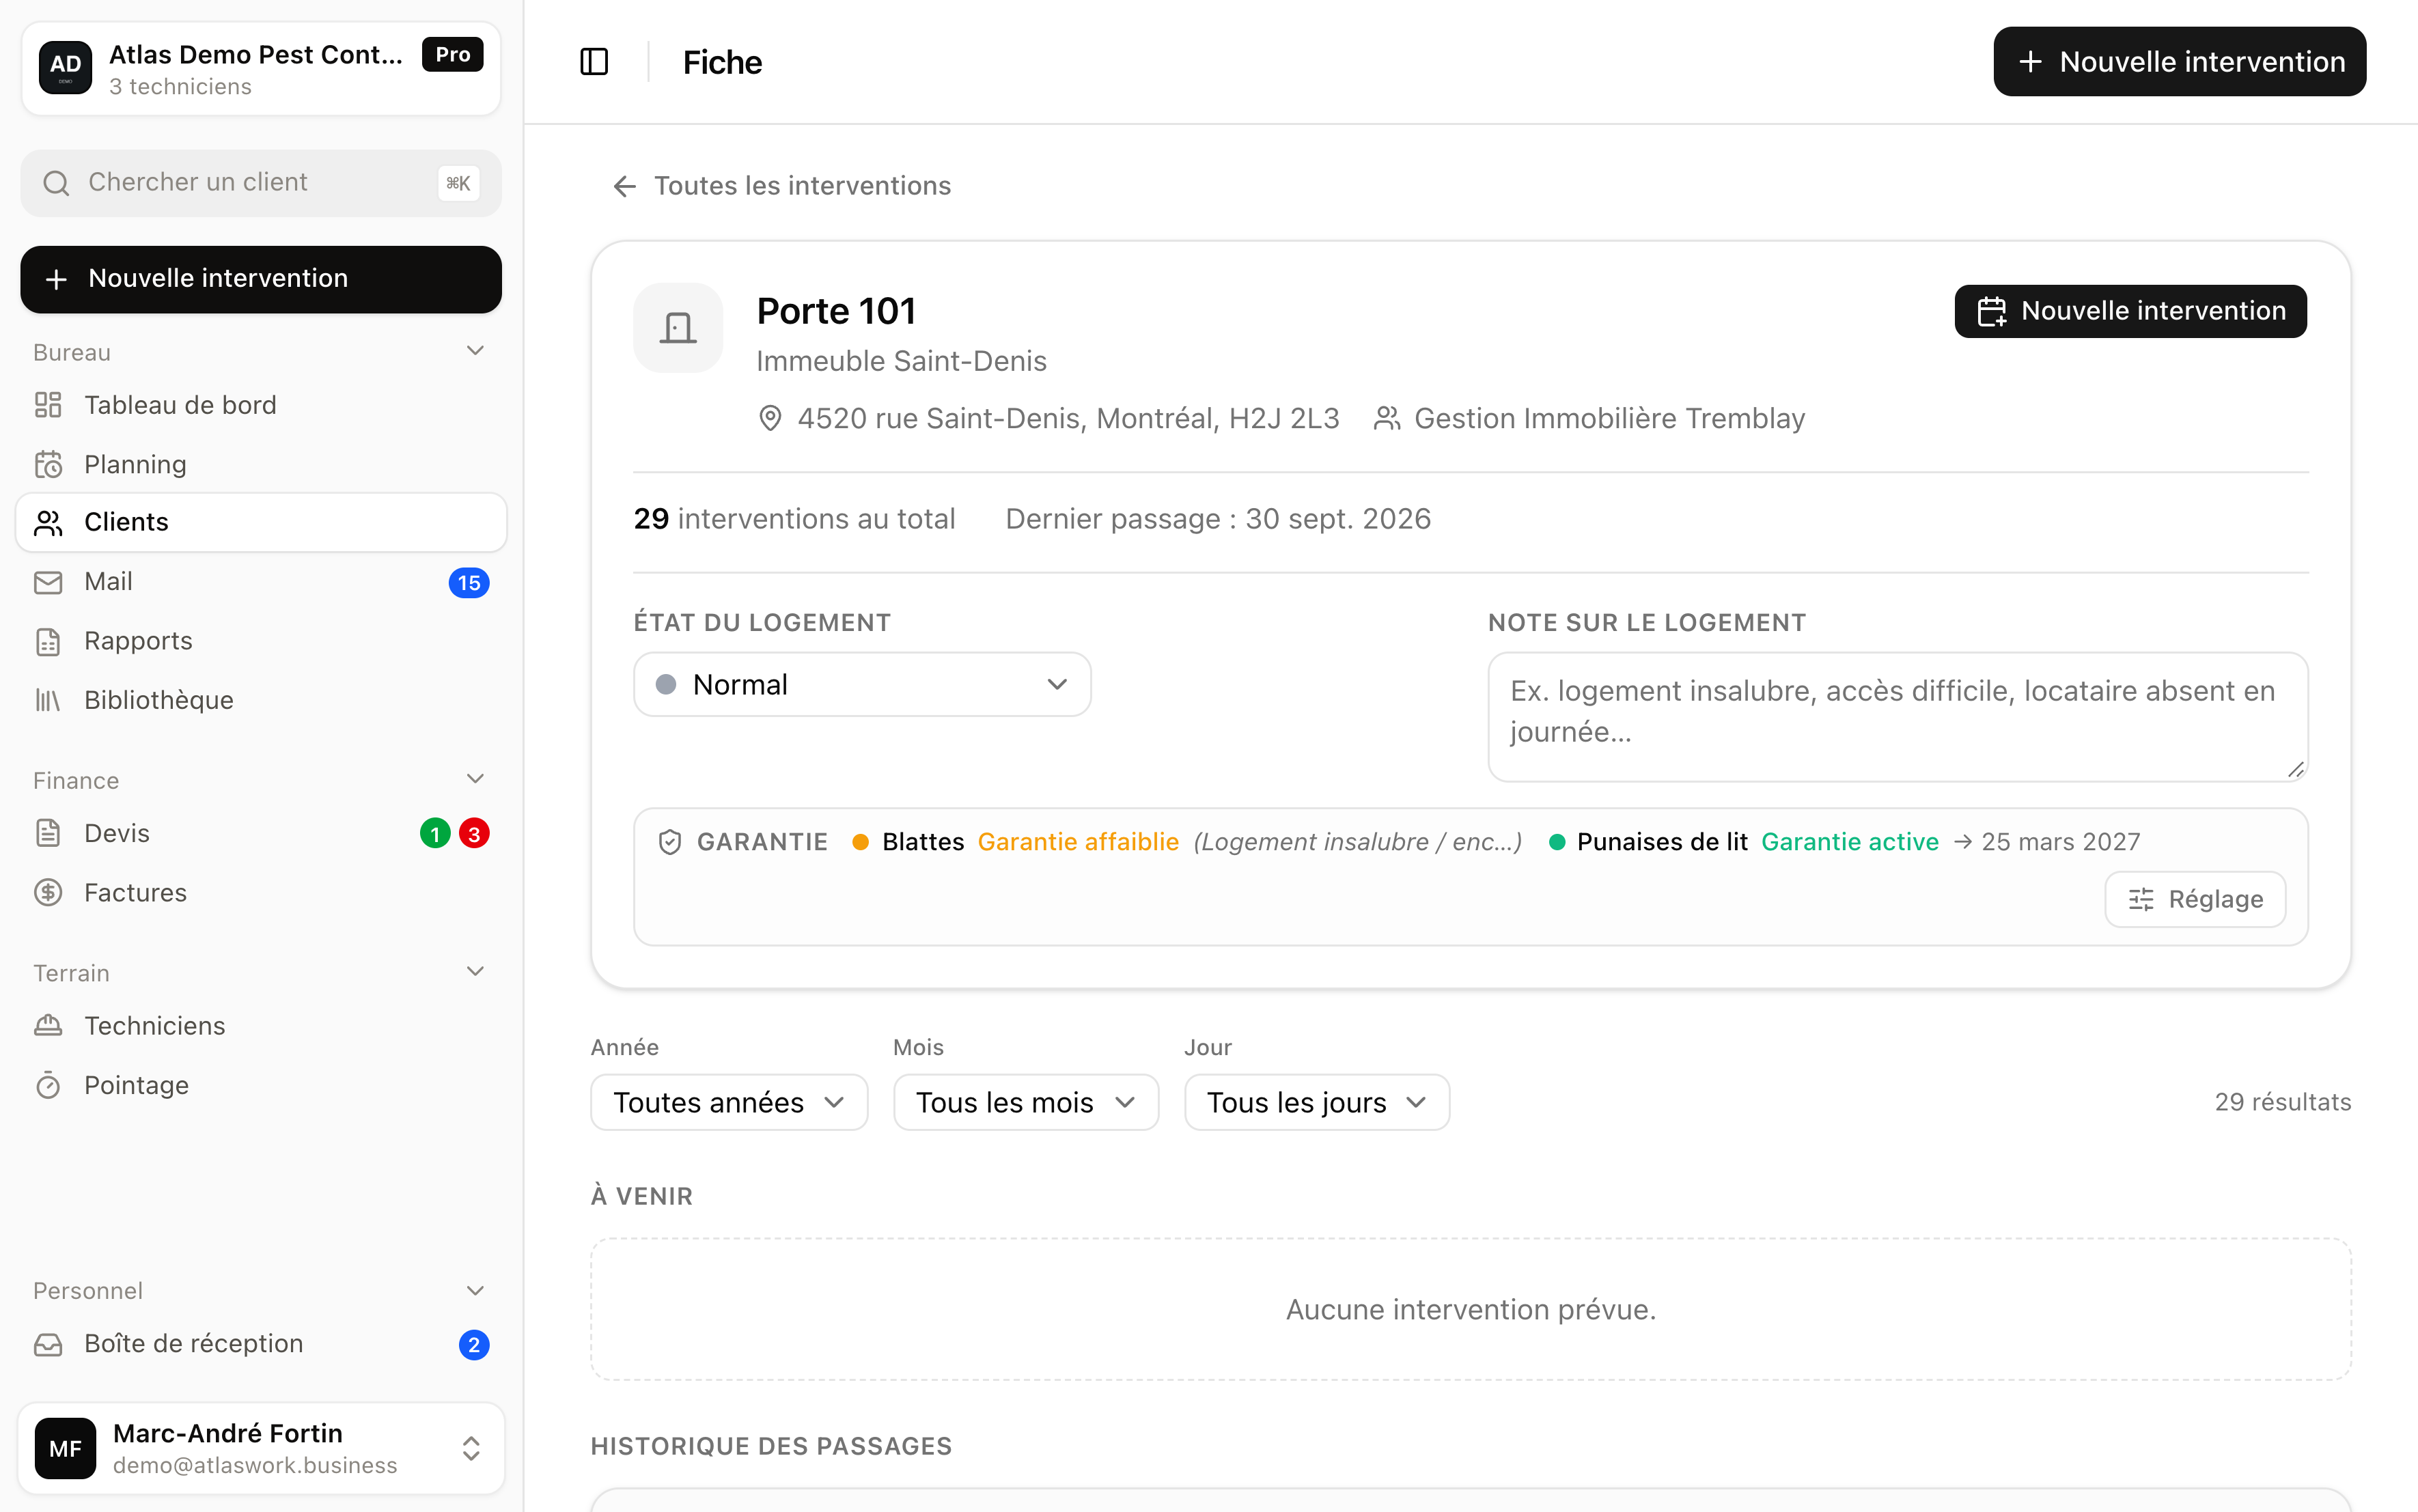
Task: Follow the Toutes les interventions link
Action: (781, 186)
